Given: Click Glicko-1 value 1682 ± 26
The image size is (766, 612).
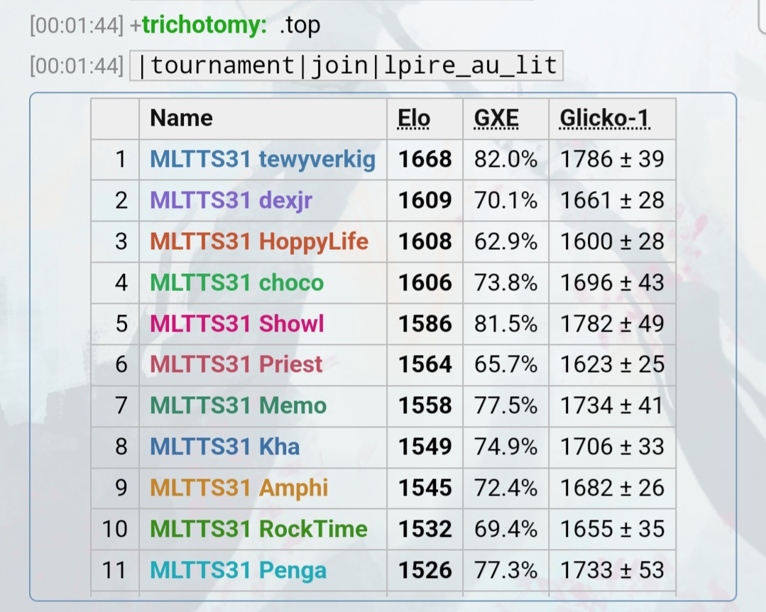Looking at the screenshot, I should (x=612, y=488).
